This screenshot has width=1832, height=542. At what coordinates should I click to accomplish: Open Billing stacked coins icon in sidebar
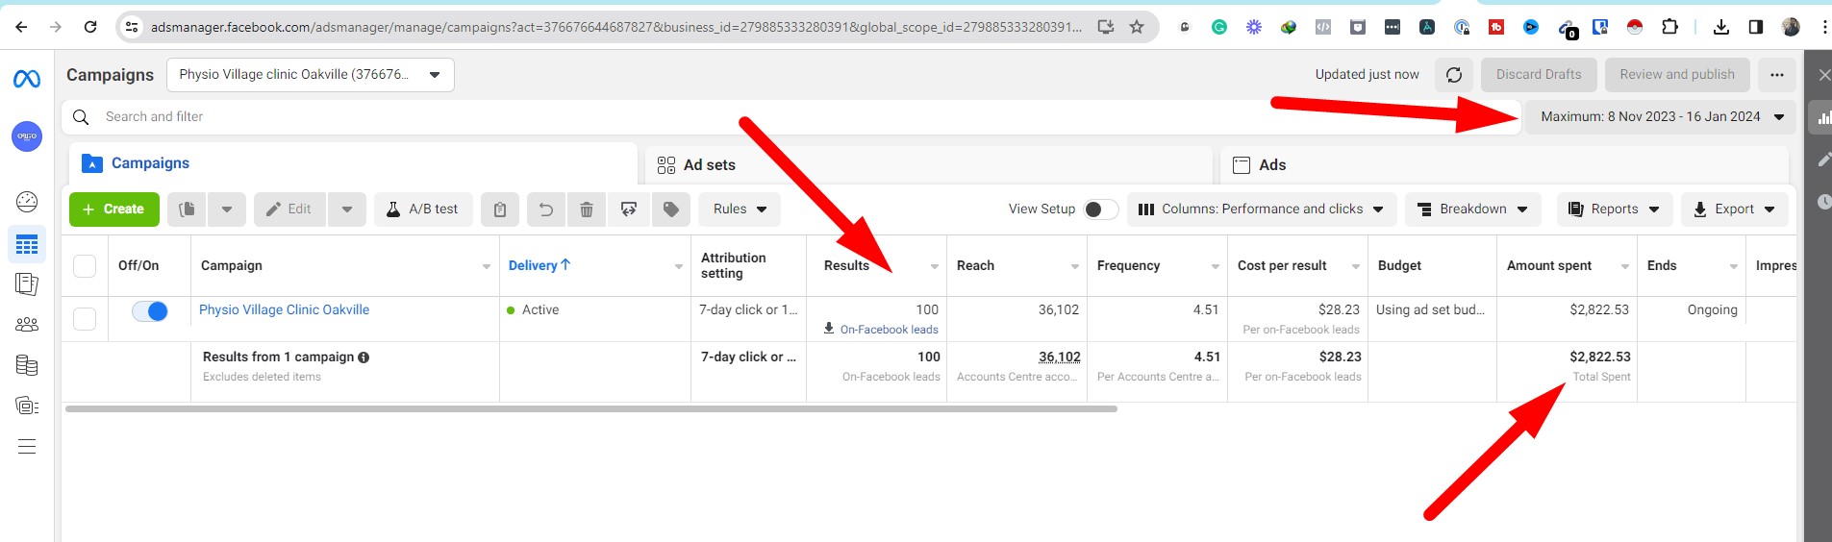27,365
